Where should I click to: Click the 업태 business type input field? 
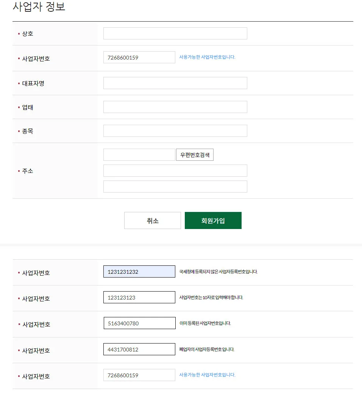pyautogui.click(x=175, y=107)
